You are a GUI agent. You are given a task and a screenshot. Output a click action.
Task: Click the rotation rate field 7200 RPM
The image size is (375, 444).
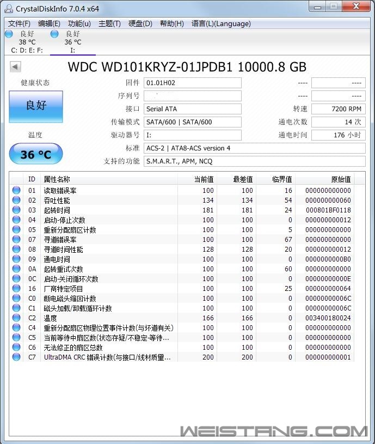pos(339,109)
